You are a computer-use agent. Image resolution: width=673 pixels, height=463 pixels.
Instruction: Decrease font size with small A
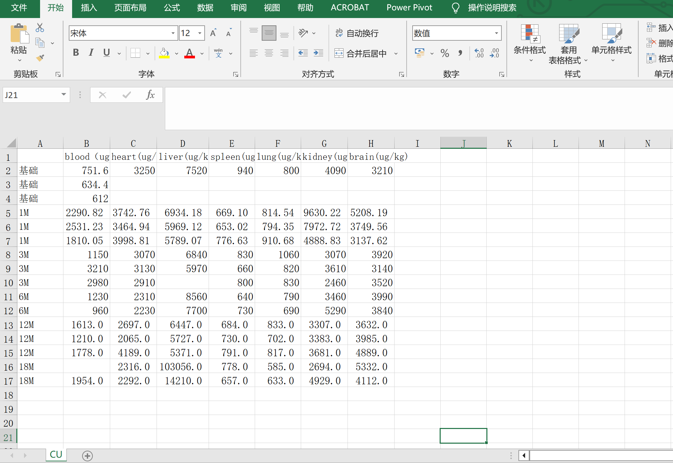229,33
